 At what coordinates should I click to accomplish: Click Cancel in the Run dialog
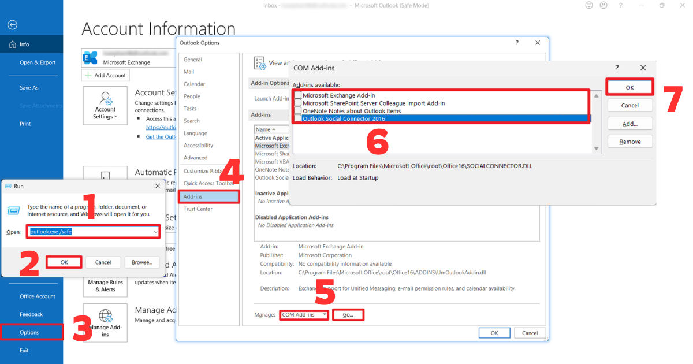pyautogui.click(x=103, y=262)
